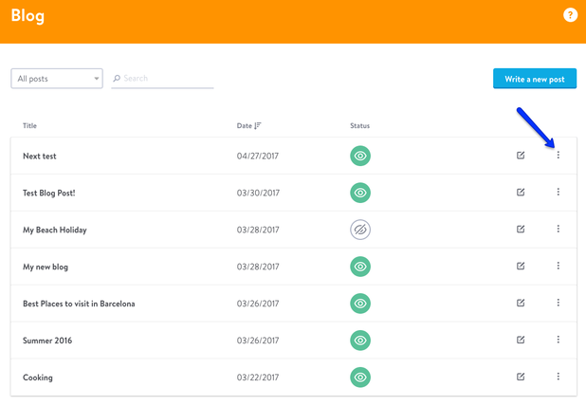
Task: Open the My new blog title
Action: tap(46, 267)
